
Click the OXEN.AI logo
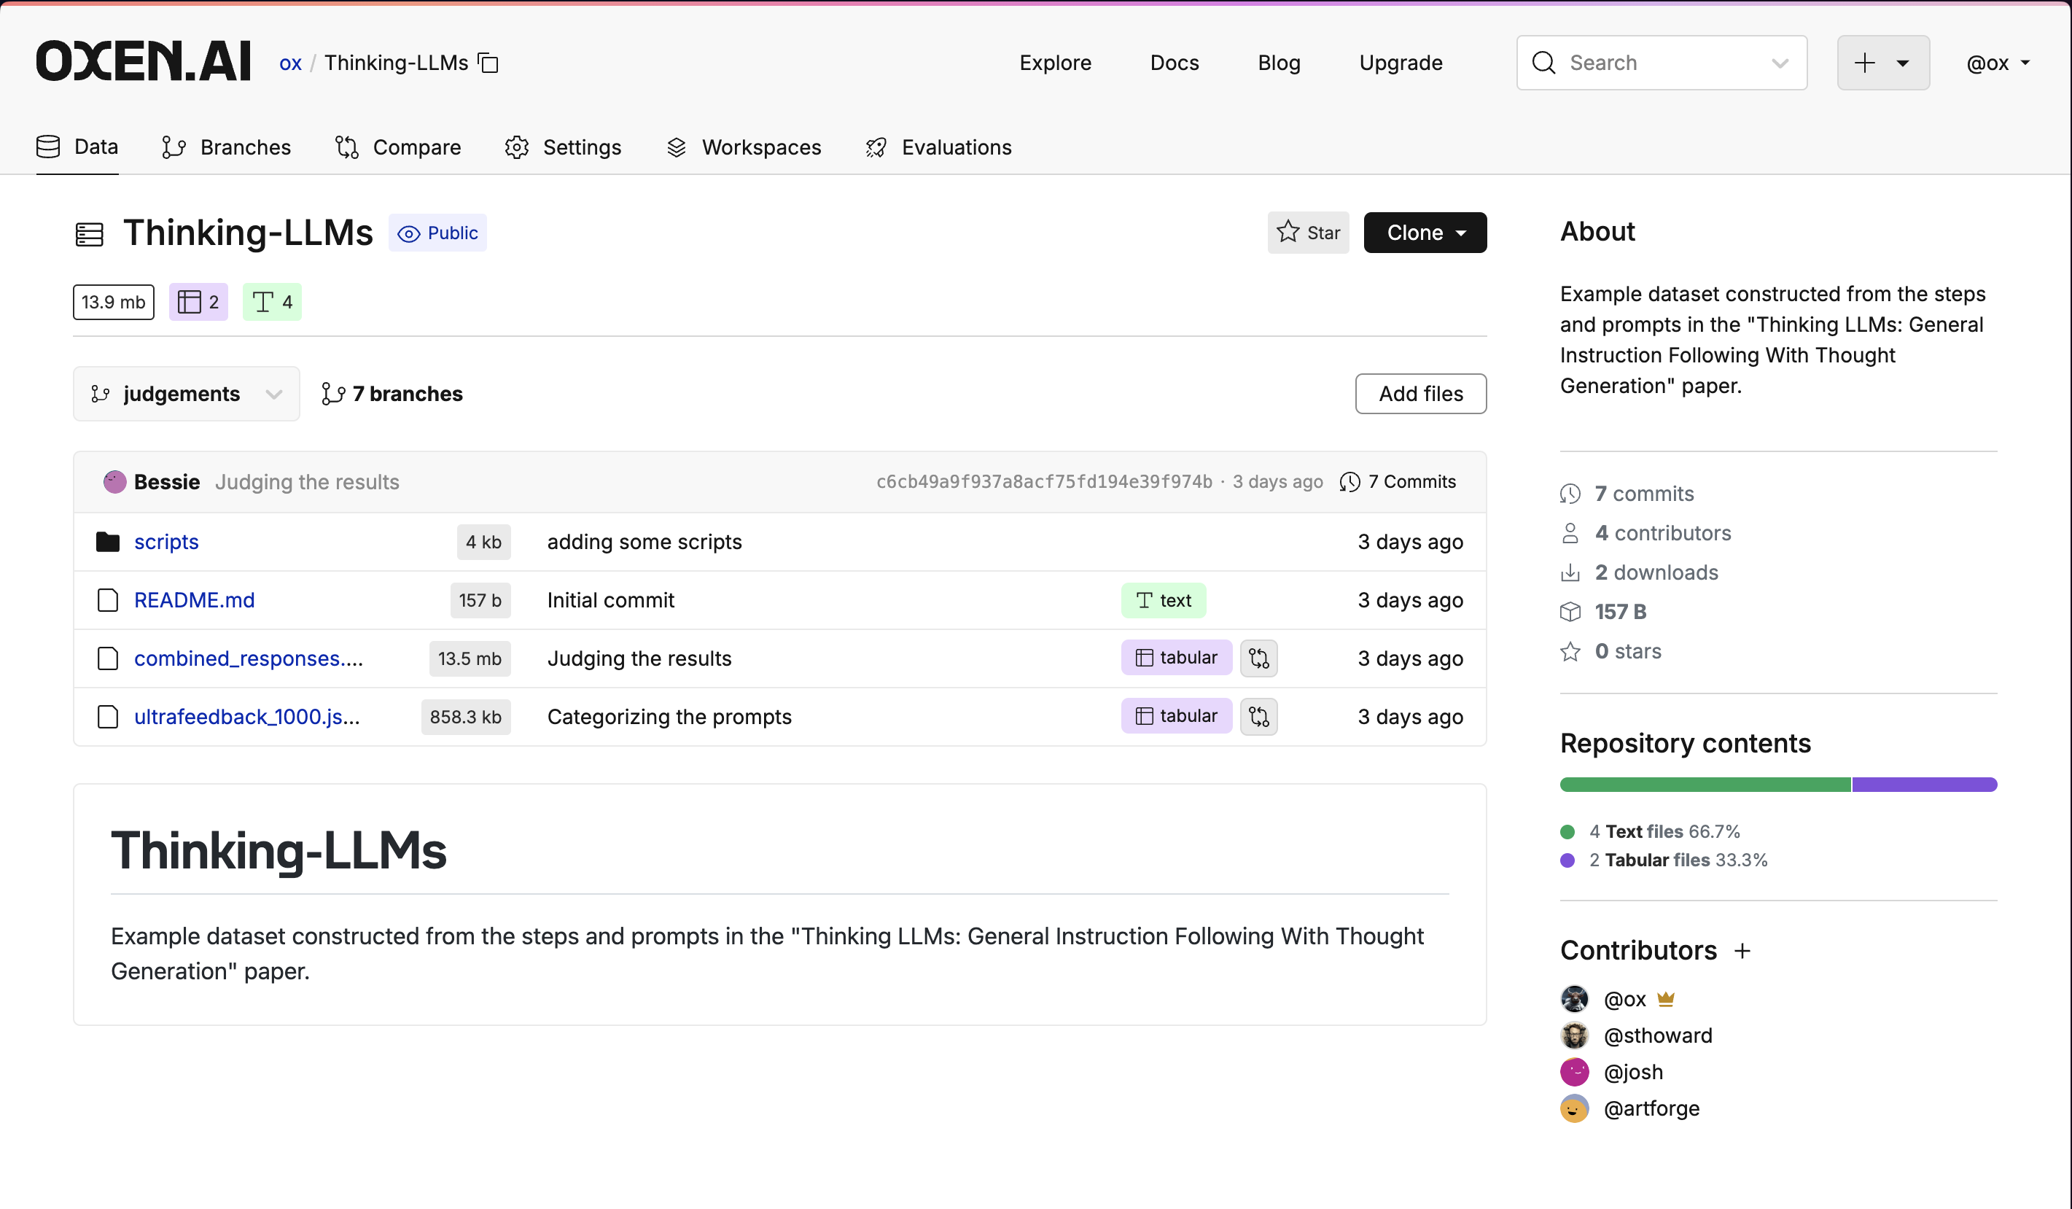(x=143, y=62)
